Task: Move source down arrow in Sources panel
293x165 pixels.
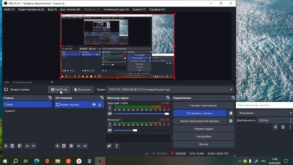Action: pos(85,146)
